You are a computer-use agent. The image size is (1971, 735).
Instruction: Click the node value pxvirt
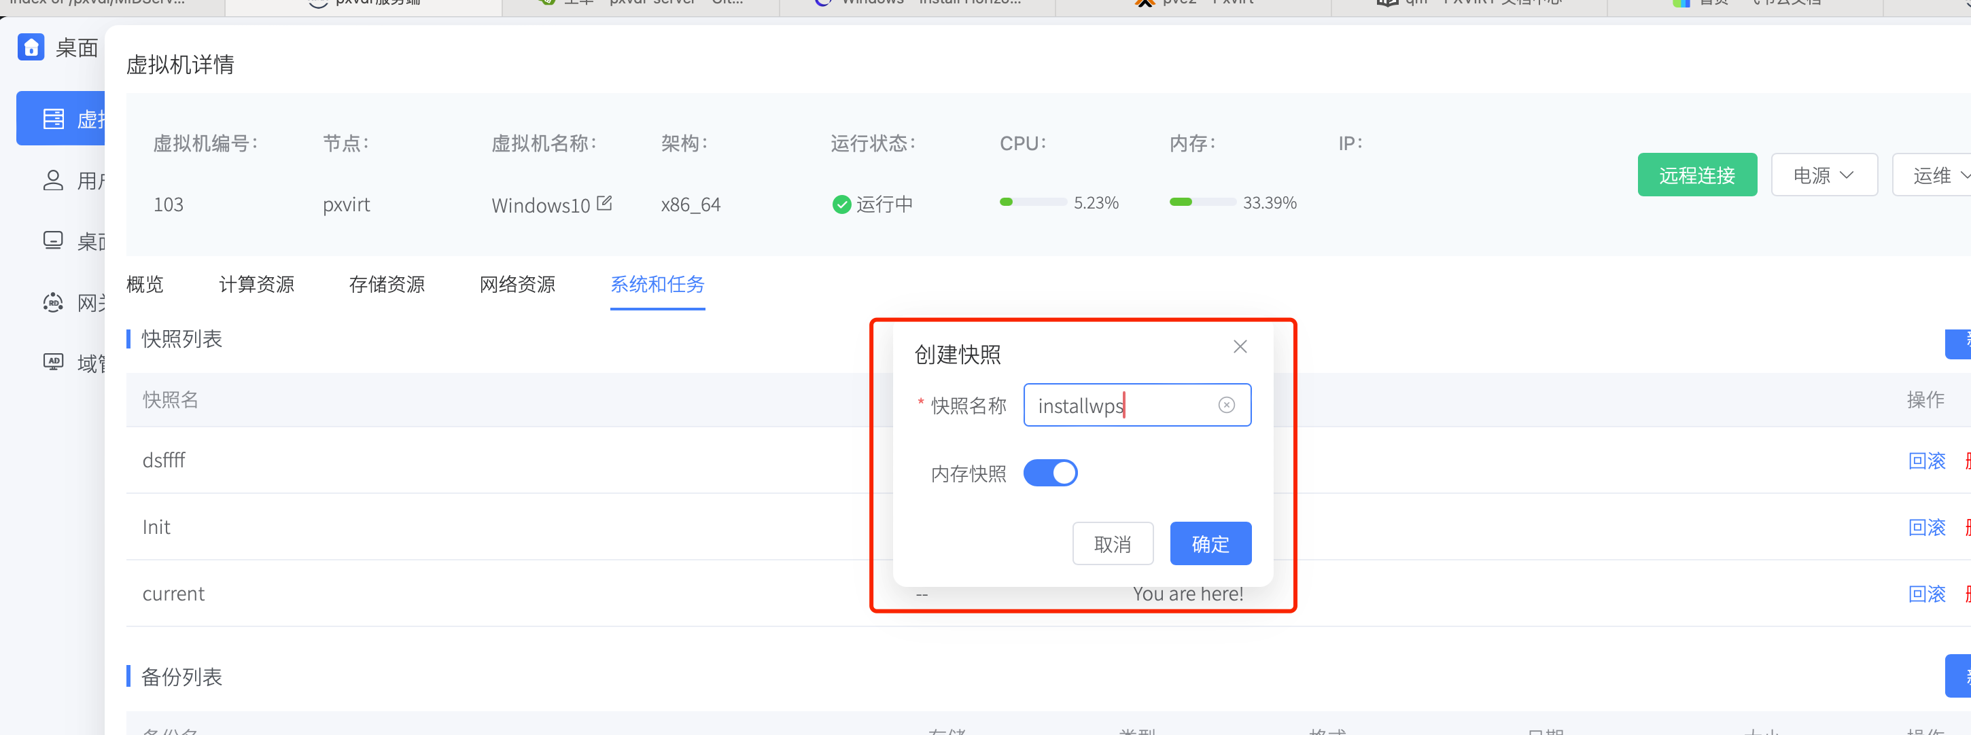347,204
